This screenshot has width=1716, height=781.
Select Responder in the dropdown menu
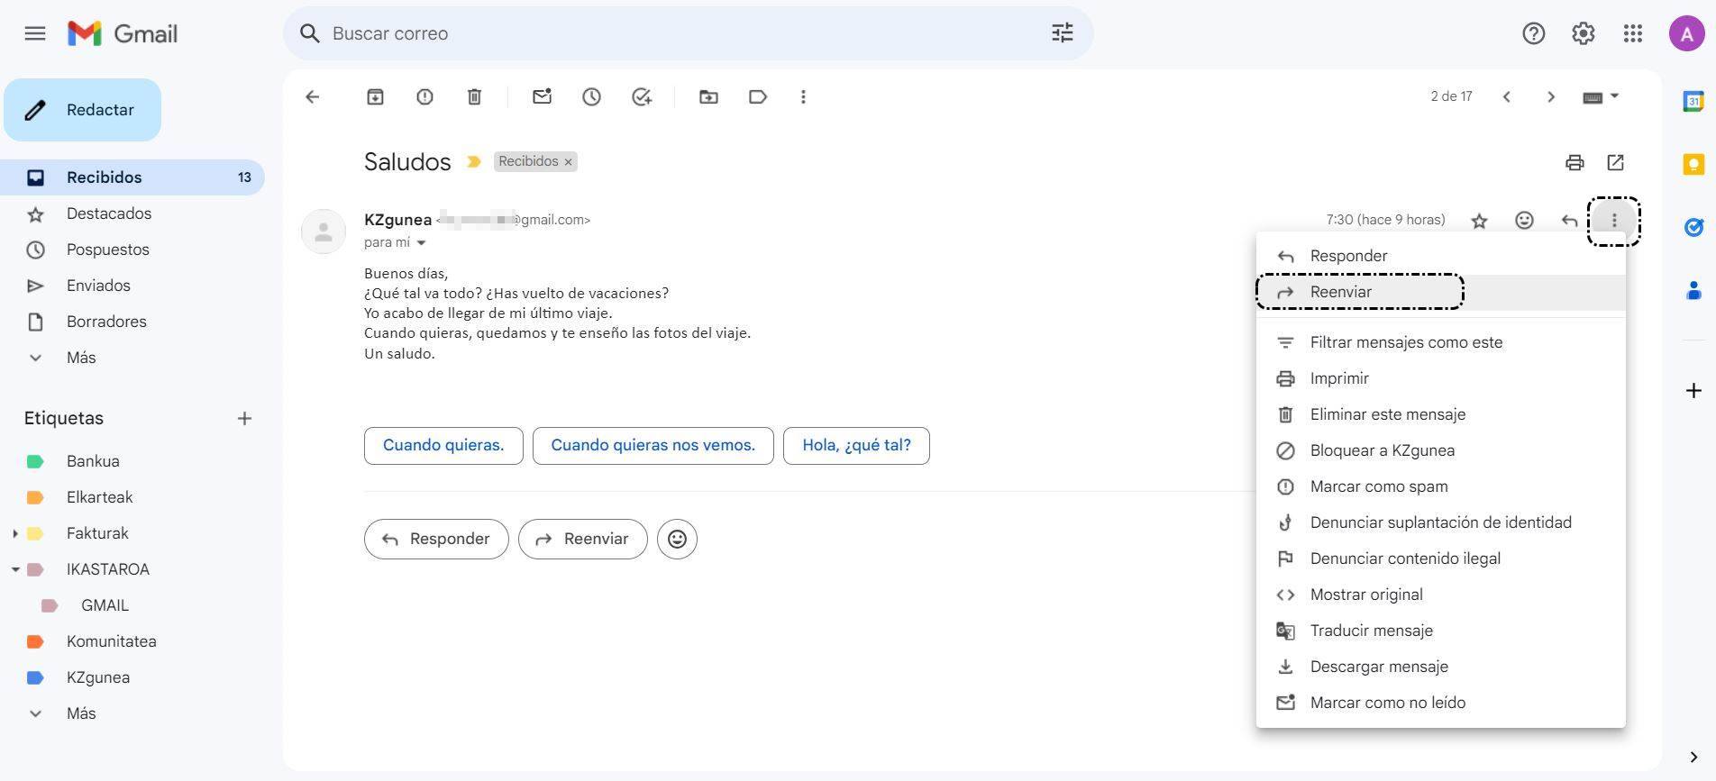point(1441,256)
